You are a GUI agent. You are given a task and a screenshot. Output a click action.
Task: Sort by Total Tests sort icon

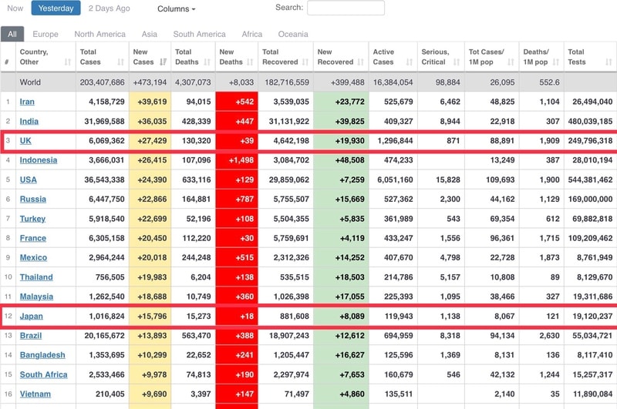click(x=609, y=62)
